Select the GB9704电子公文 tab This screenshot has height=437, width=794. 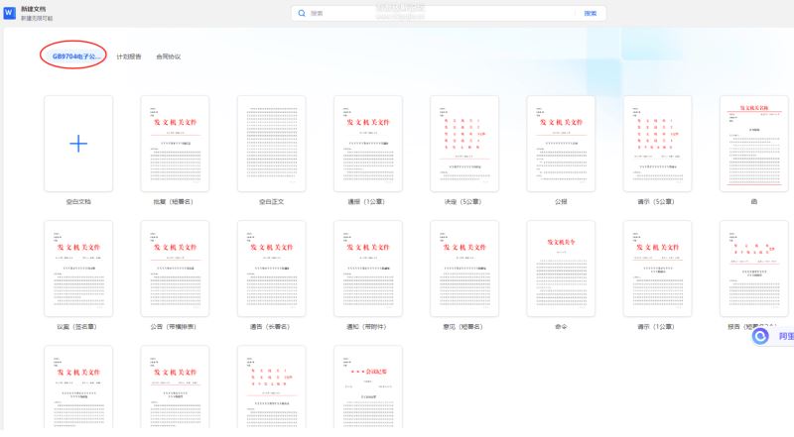point(75,56)
